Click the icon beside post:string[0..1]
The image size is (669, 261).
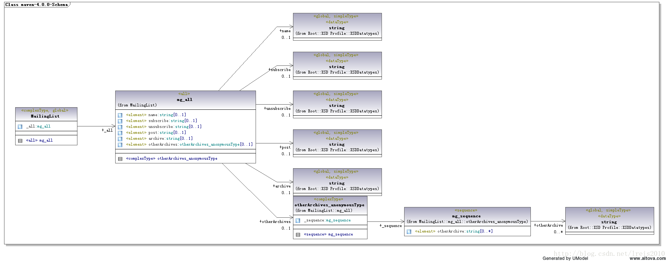click(x=120, y=133)
